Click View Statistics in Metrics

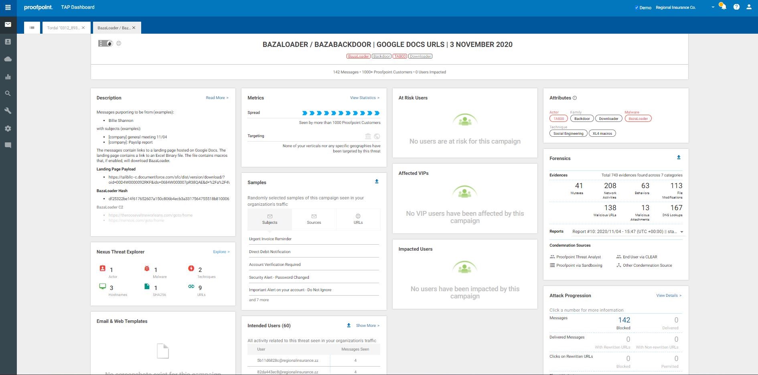pos(365,98)
